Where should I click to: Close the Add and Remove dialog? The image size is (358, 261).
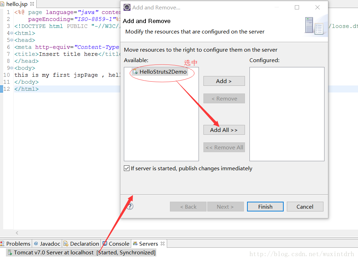318,7
